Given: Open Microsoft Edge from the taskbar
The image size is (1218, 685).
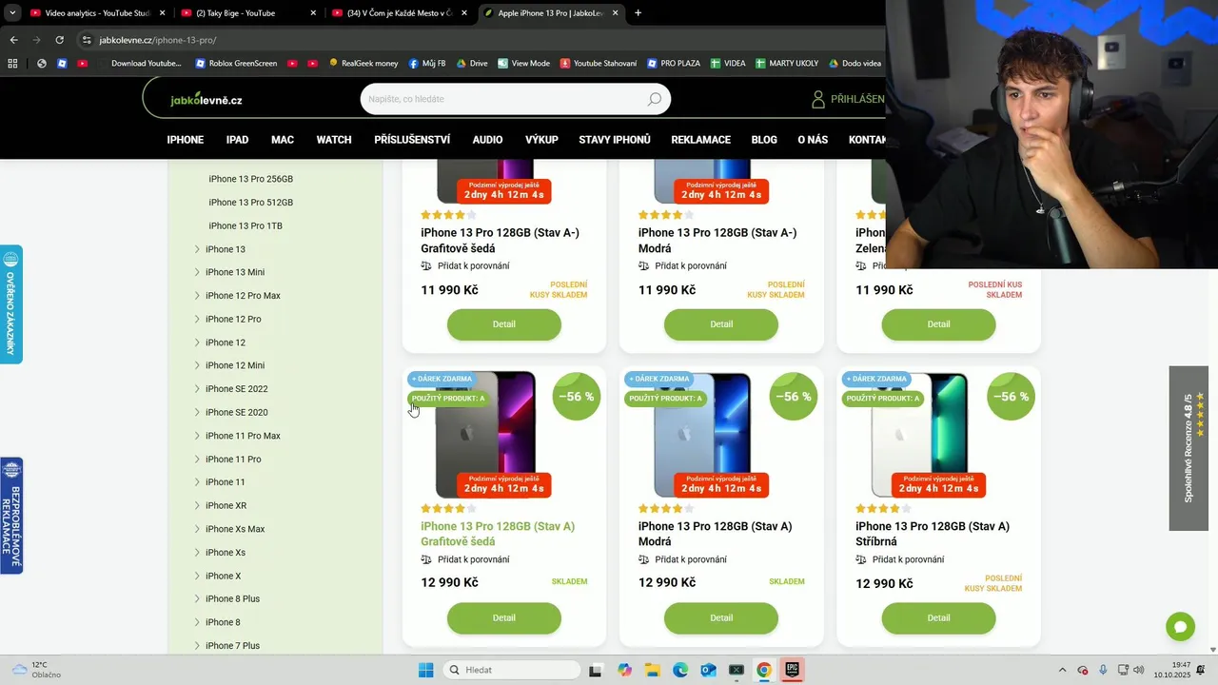Looking at the screenshot, I should pos(680,670).
